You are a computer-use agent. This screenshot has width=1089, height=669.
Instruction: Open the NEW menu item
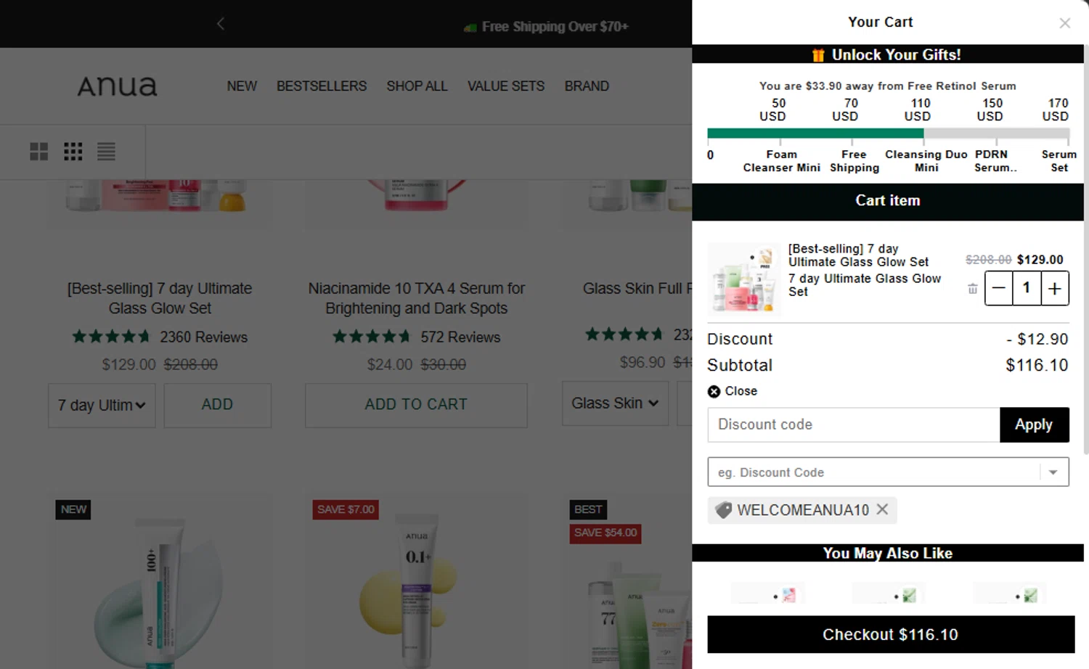(242, 86)
